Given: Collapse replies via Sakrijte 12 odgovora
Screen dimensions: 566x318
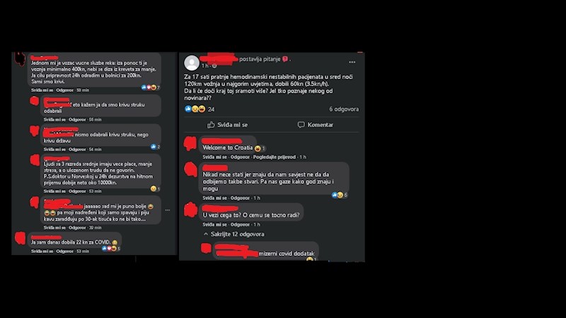Looking at the screenshot, I should click(234, 234).
